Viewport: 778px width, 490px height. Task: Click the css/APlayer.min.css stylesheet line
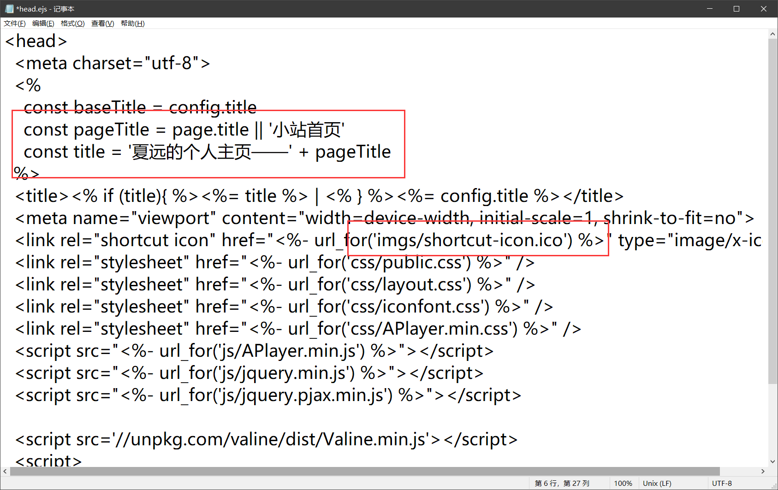click(298, 329)
